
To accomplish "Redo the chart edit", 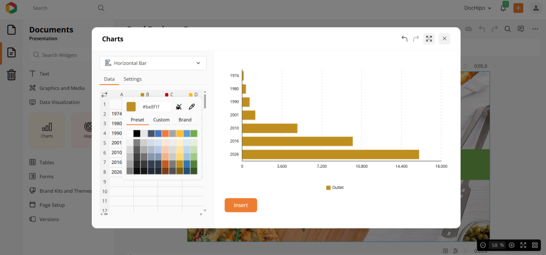I will coord(416,39).
